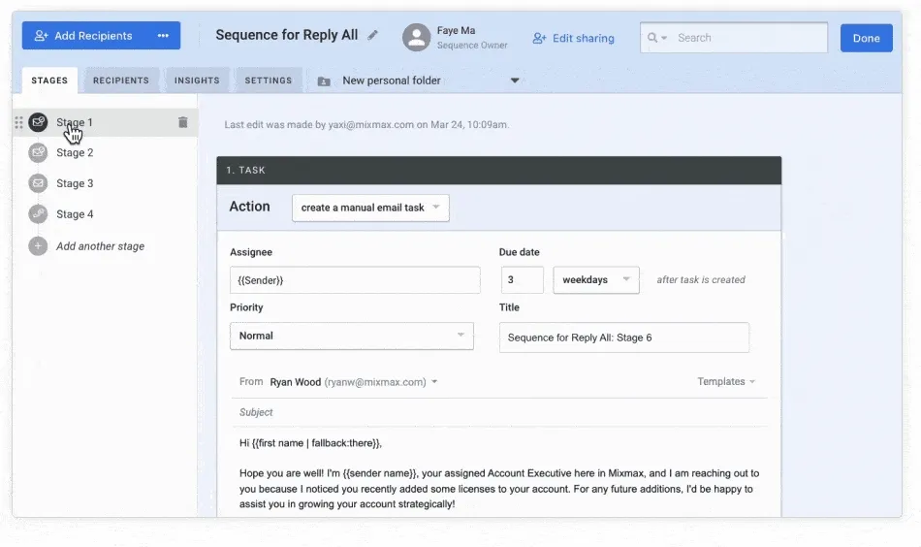The height and width of the screenshot is (547, 921).
Task: Switch to the Recipients tab
Action: (121, 80)
